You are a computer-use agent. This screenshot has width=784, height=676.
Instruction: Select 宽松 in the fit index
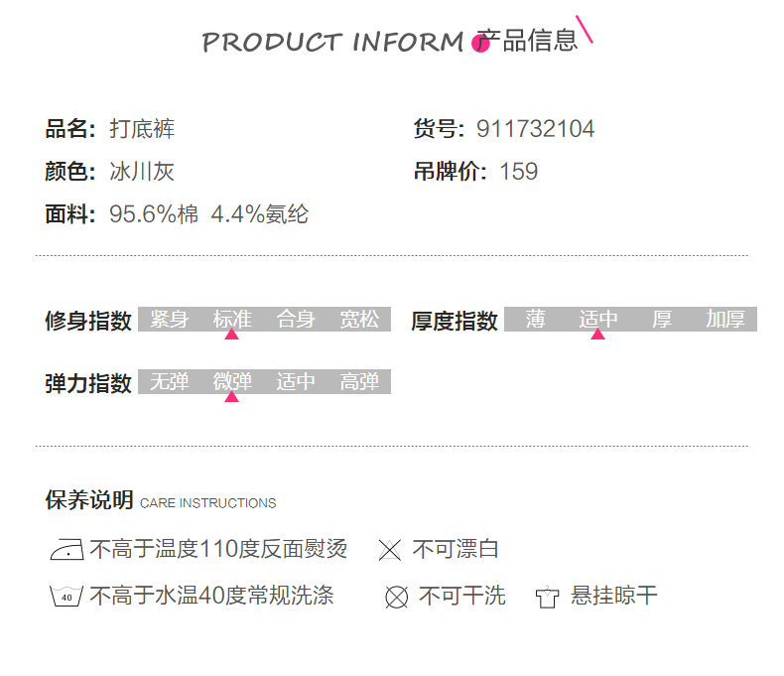(359, 320)
